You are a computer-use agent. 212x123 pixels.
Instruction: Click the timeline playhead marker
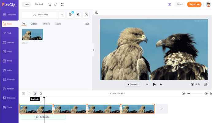44,97
